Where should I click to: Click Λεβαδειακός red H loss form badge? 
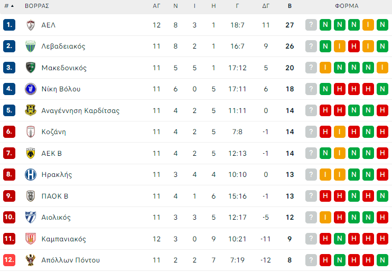[x=354, y=46]
